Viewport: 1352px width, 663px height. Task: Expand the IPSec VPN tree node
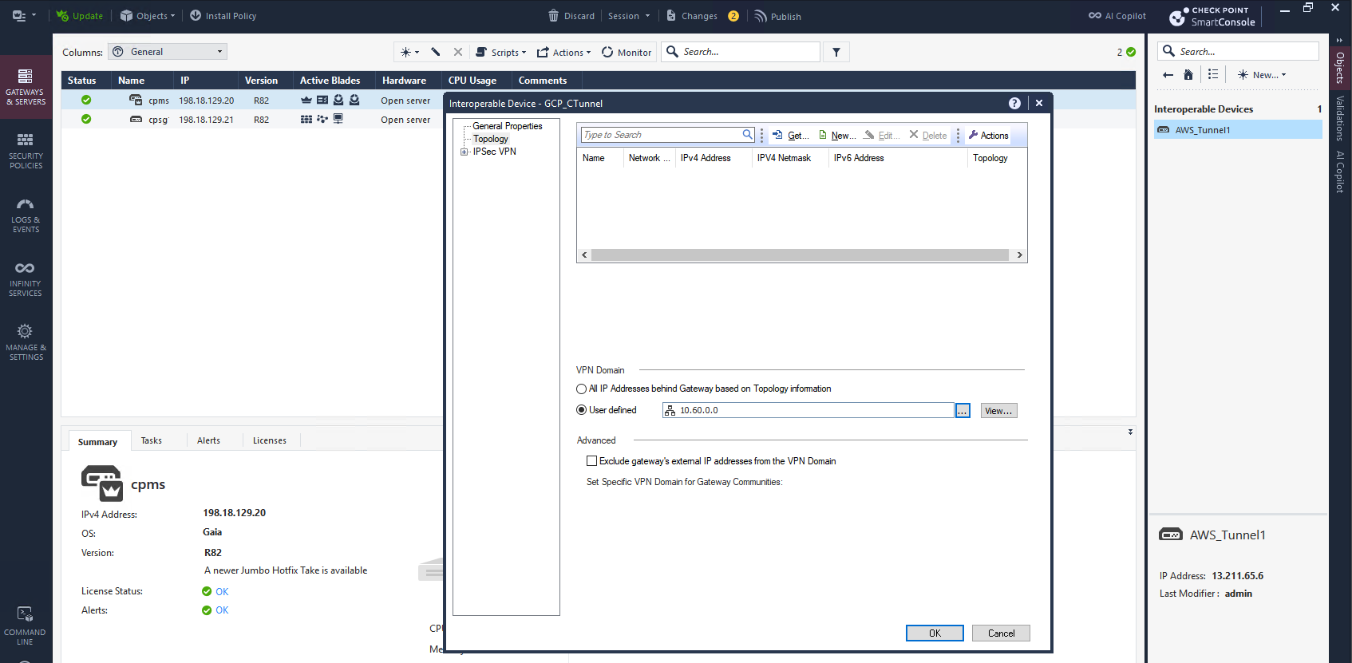pyautogui.click(x=464, y=152)
